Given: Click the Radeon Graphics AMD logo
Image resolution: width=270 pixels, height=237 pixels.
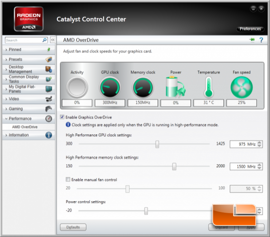Looking at the screenshot, I should (x=28, y=19).
